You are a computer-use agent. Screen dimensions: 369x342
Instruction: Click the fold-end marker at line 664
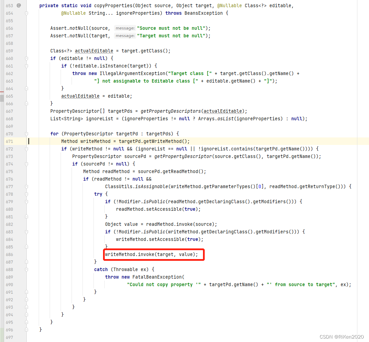(26, 88)
